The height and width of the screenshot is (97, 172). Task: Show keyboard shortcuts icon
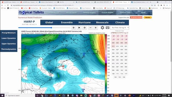[x=107, y=27]
